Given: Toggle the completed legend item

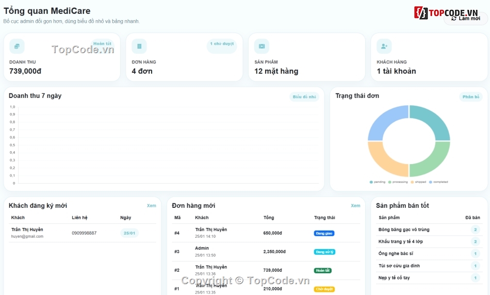Looking at the screenshot, I should (438, 182).
